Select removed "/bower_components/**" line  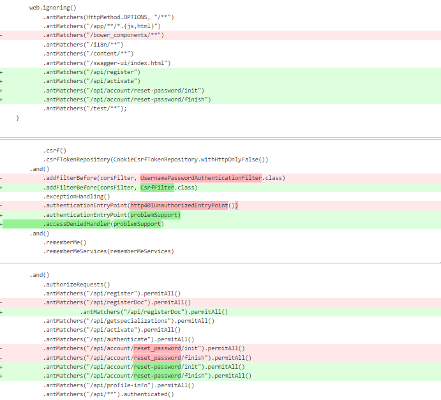(221, 35)
